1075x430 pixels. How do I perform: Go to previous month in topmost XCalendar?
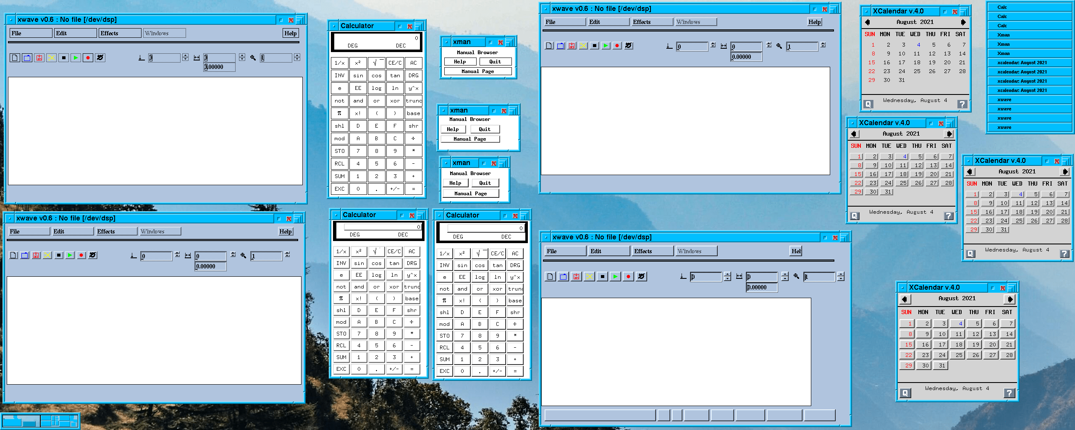pyautogui.click(x=868, y=22)
